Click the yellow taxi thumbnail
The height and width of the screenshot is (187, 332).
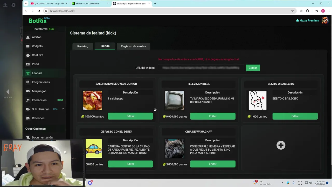[94, 148]
